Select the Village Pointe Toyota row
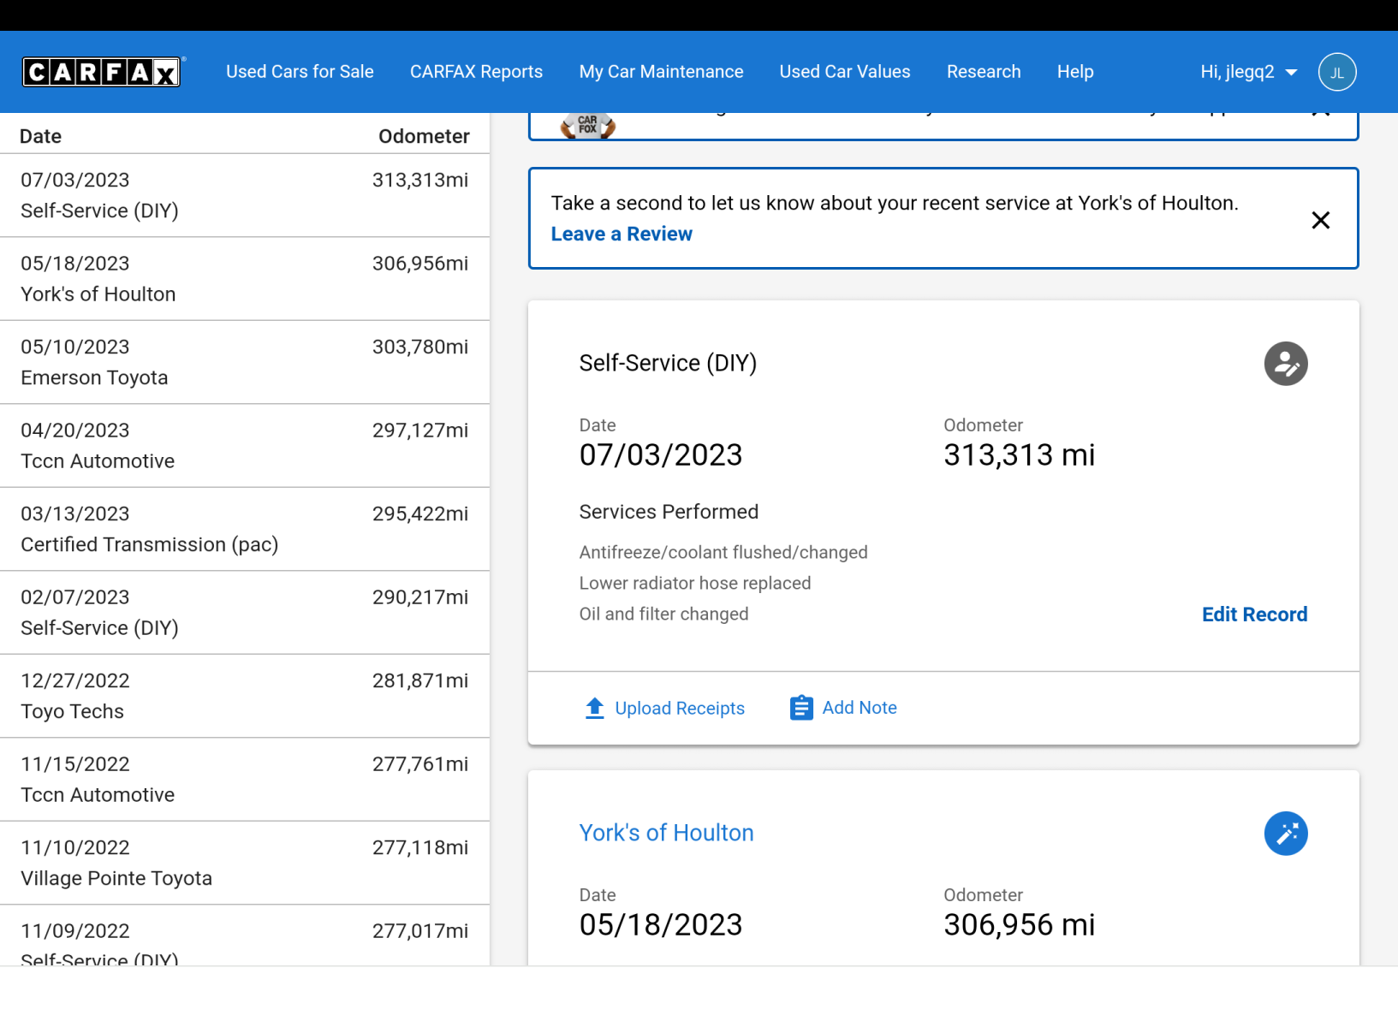Screen dimensions: 1398x1027 tap(245, 863)
